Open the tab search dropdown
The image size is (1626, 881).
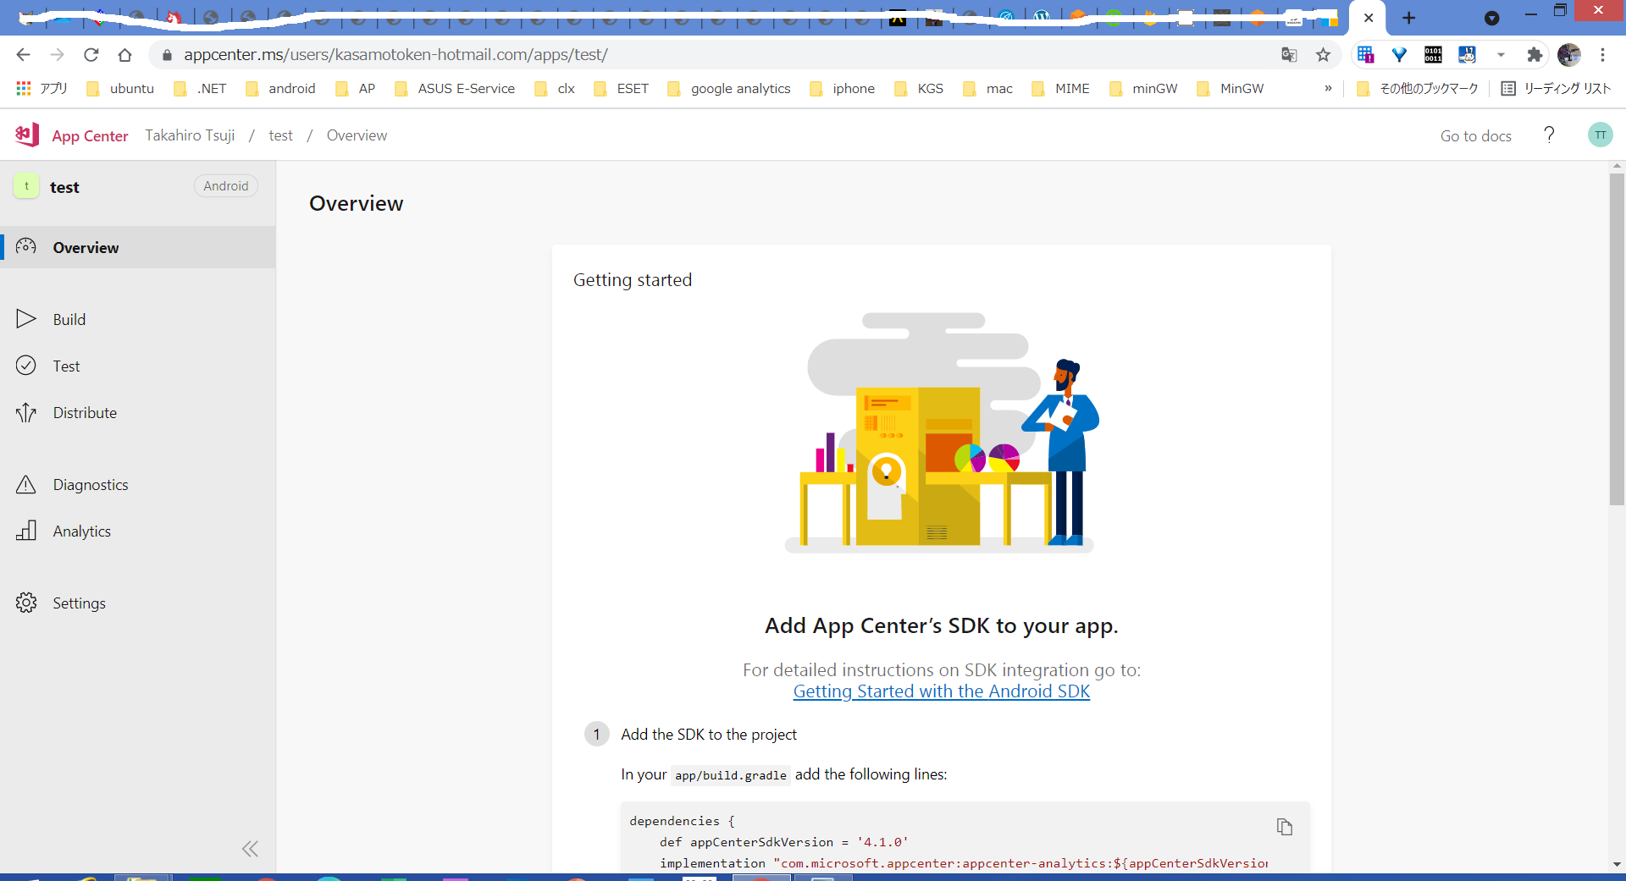point(1491,18)
